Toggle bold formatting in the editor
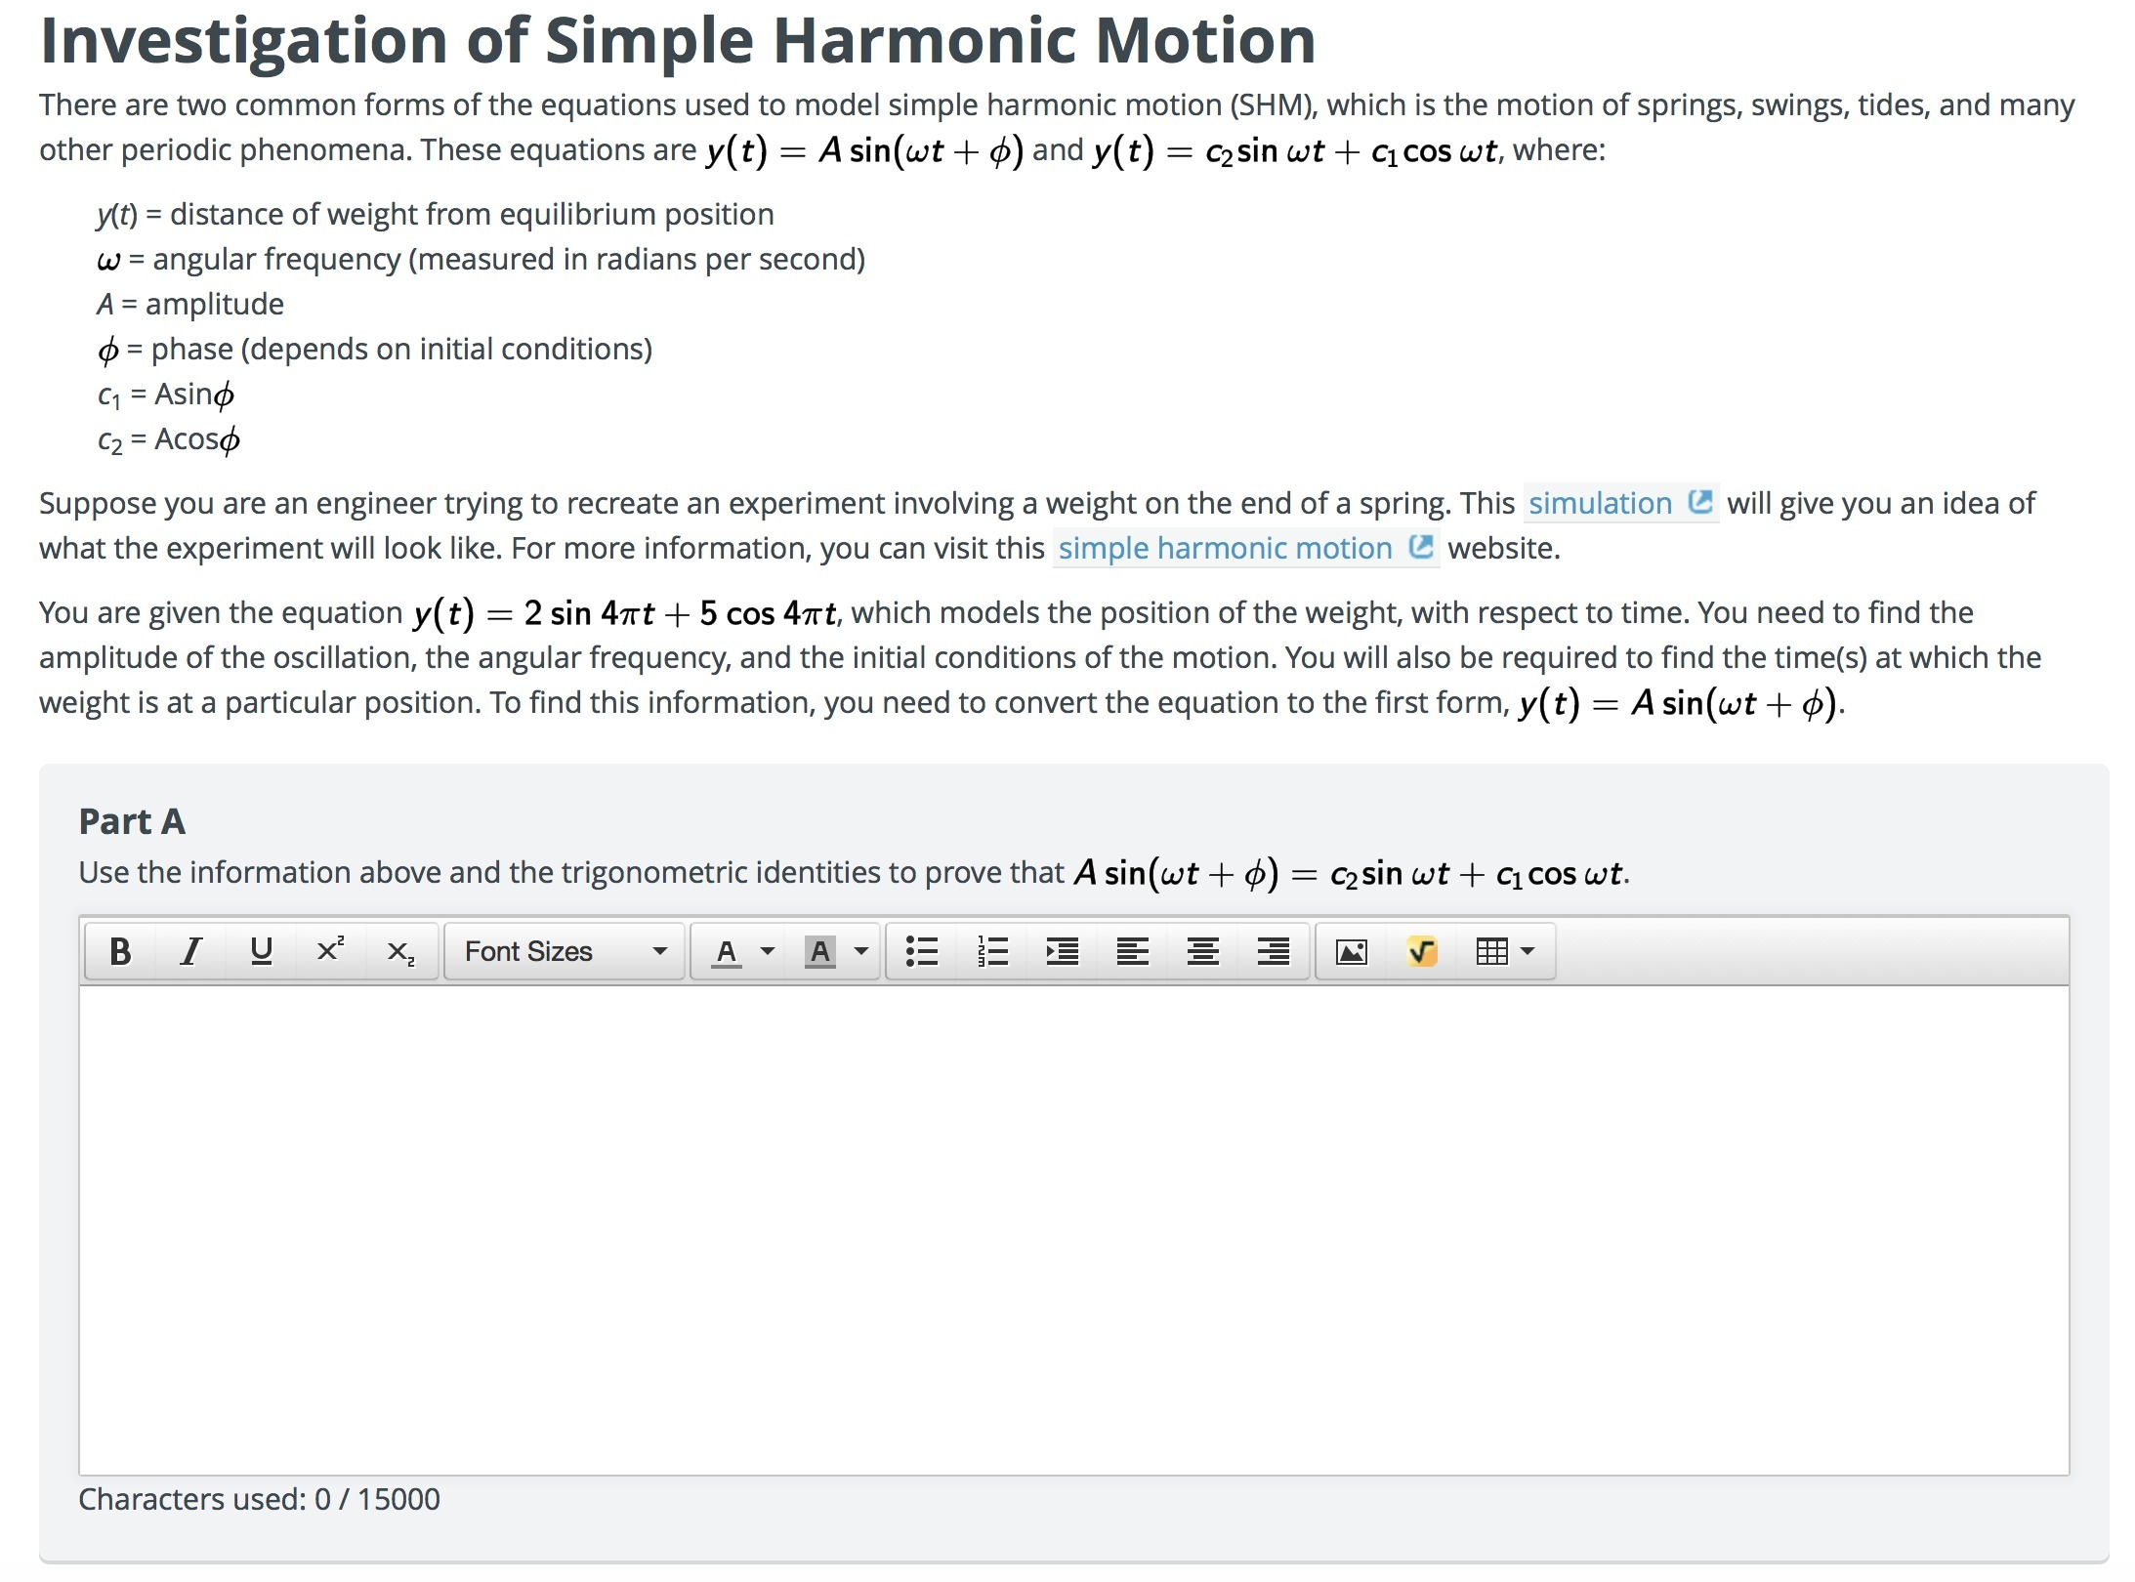This screenshot has width=2135, height=1582. click(120, 951)
